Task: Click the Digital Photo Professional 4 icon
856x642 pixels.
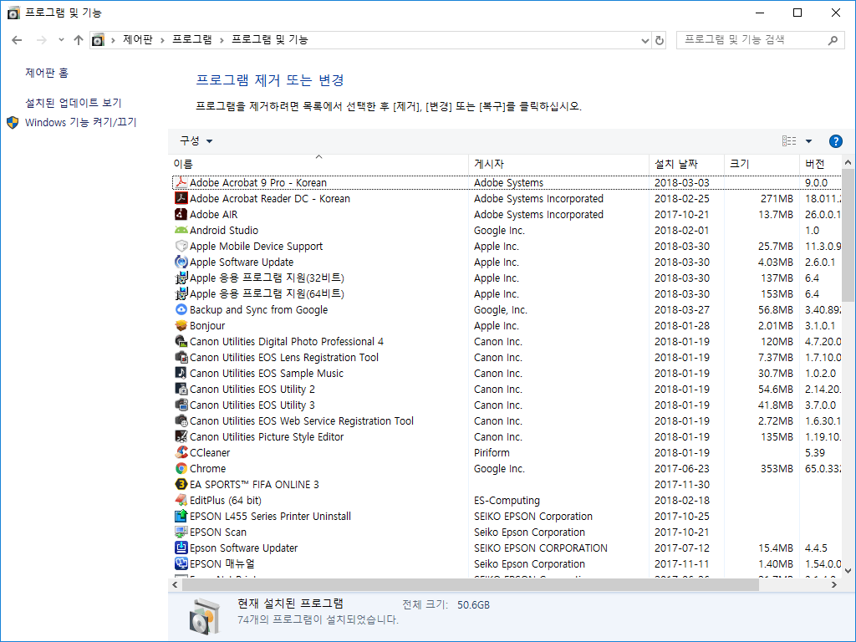Action: tap(181, 341)
